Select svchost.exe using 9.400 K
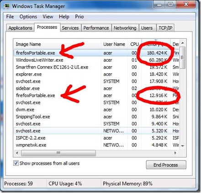 96,124
